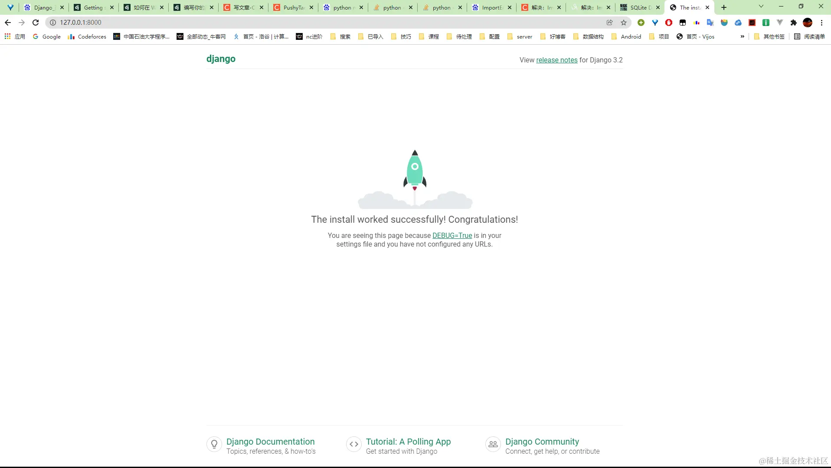Open the server bookmarks folder
This screenshot has height=468, width=831.
pos(520,36)
